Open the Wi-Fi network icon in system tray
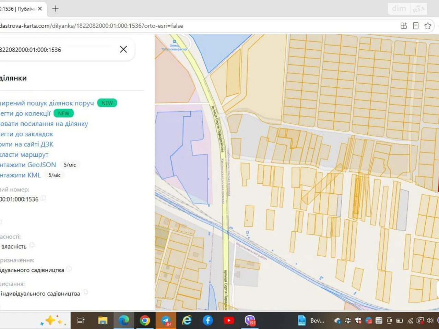The image size is (439, 329). (410, 321)
